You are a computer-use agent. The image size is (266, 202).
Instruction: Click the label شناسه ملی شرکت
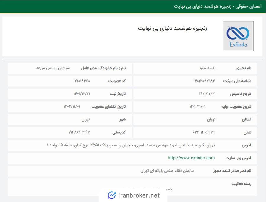[237, 81]
